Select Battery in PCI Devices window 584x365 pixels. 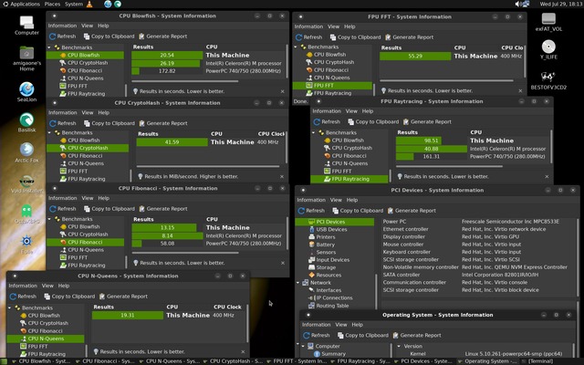click(325, 245)
